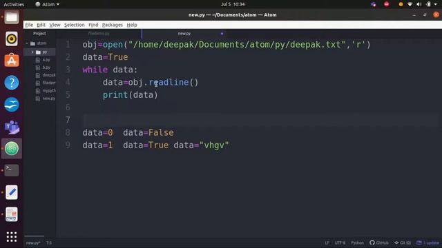This screenshot has height=248, width=442.
Task: Click line number 3 in the gutter
Action: [x=68, y=70]
